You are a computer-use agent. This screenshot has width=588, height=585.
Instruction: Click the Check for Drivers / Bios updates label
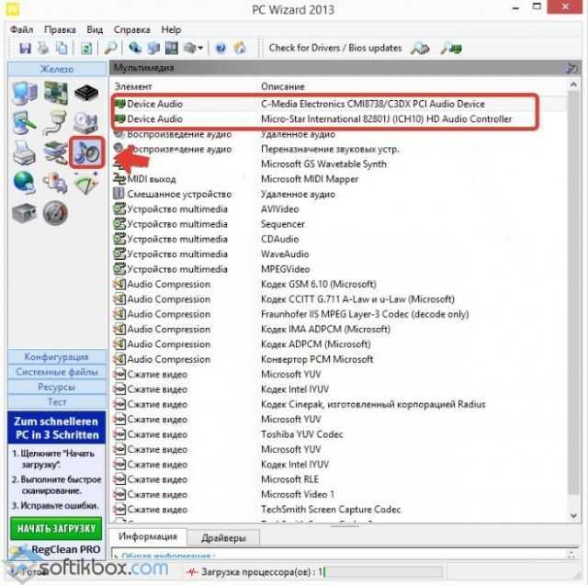tap(335, 48)
